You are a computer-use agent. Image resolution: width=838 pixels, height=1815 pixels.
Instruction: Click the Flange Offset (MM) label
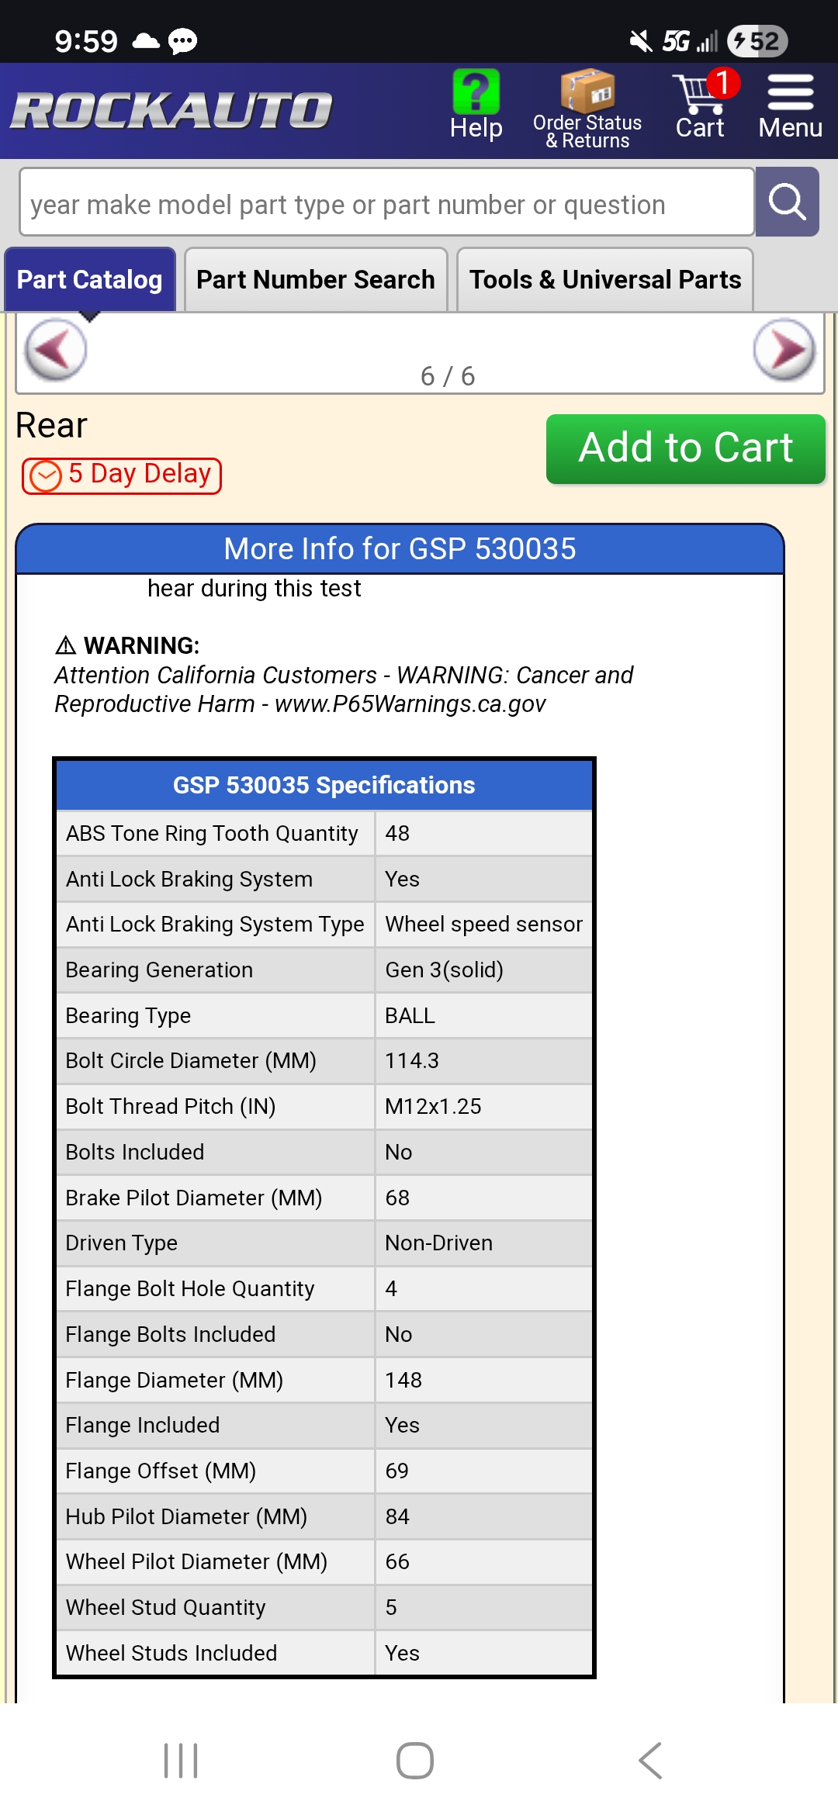tap(161, 1471)
